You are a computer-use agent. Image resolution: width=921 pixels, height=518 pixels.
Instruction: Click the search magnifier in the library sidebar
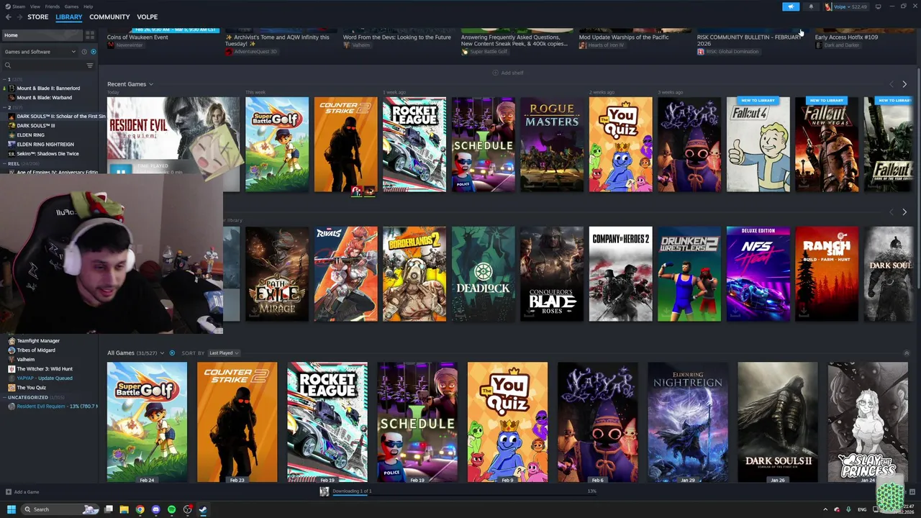(x=8, y=65)
